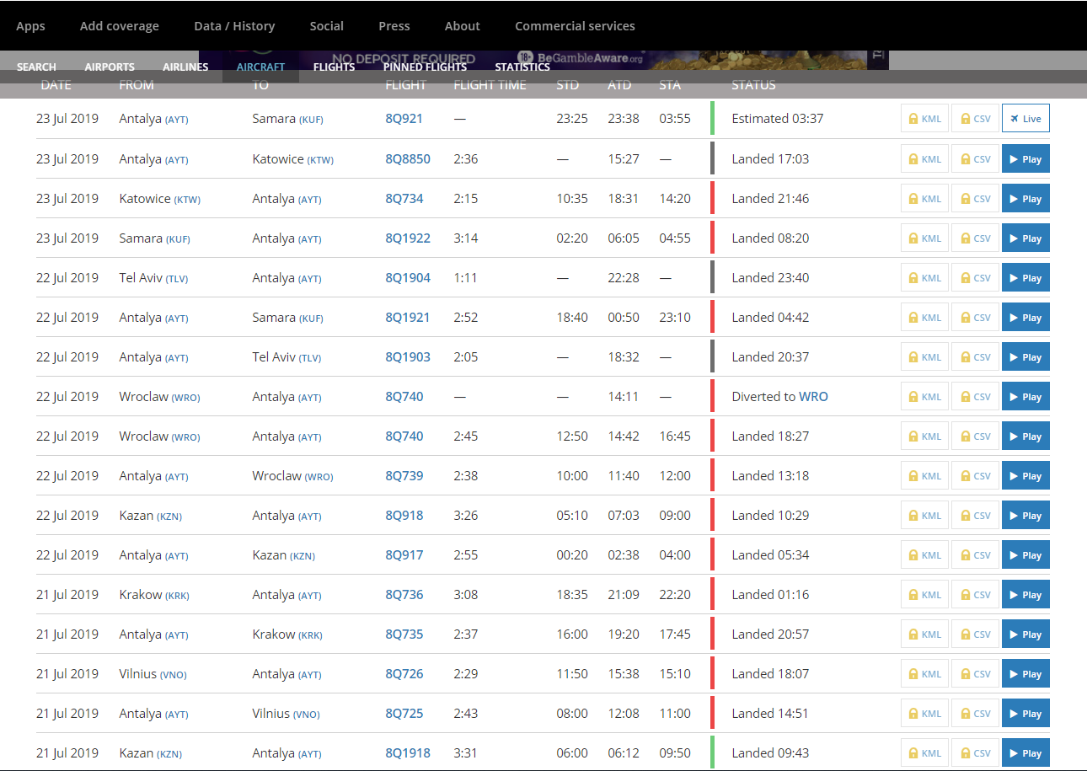Click the 'Landed 17:03' status text
1087x771 pixels.
pos(770,159)
